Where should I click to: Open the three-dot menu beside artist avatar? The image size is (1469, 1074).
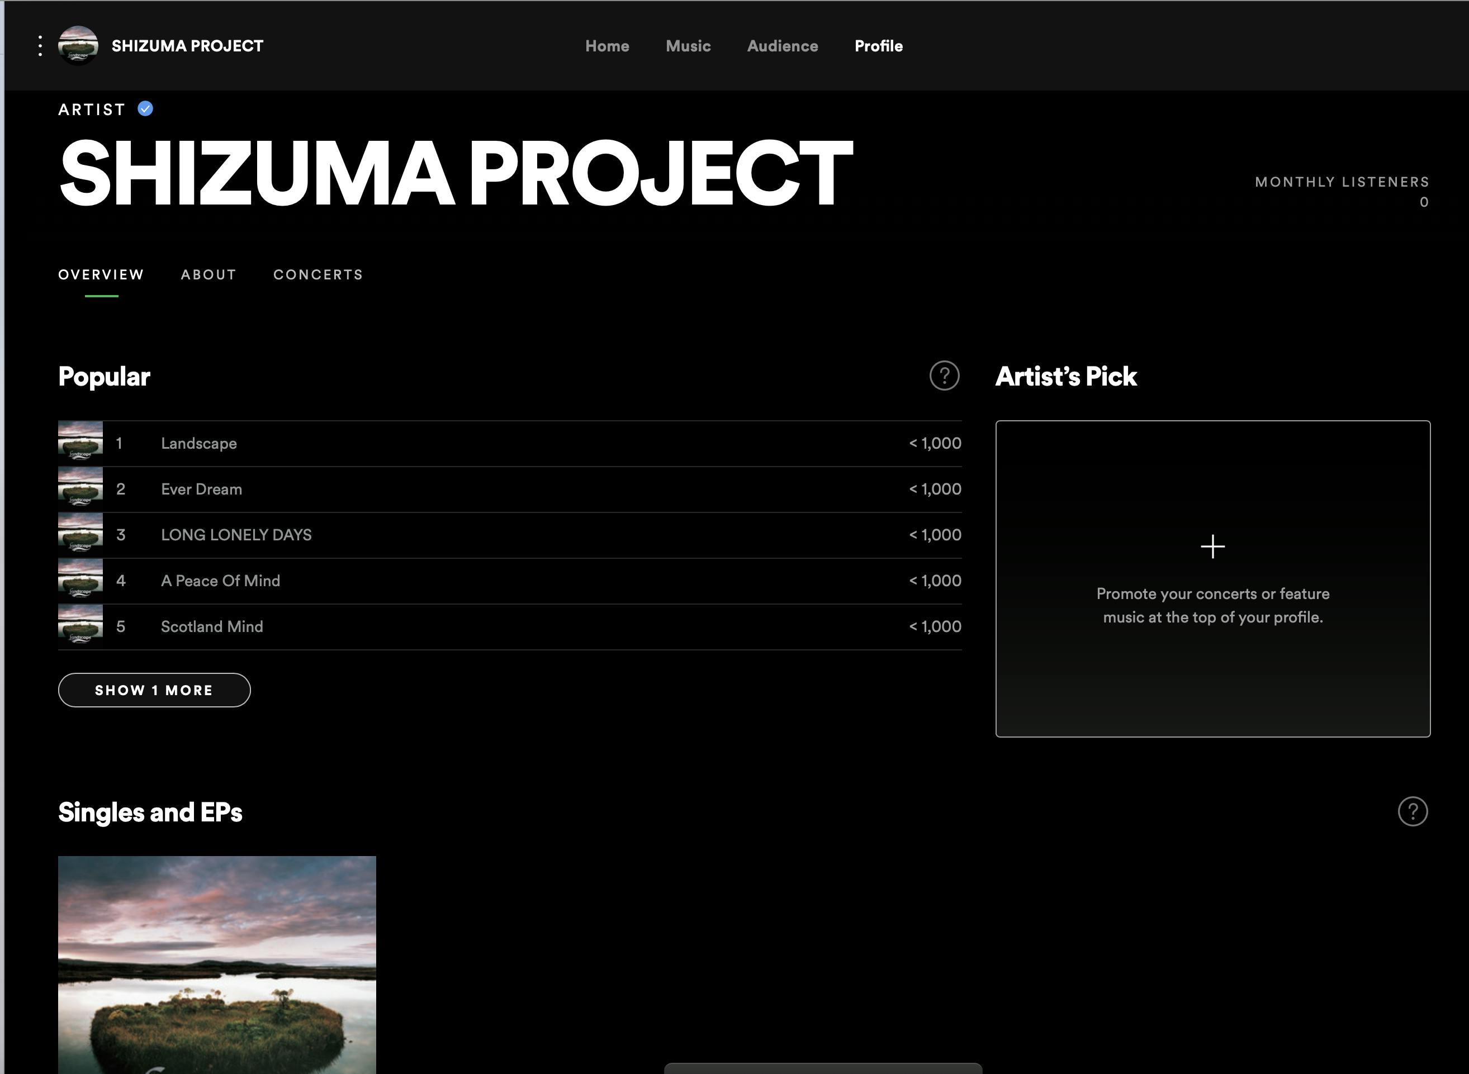click(40, 45)
